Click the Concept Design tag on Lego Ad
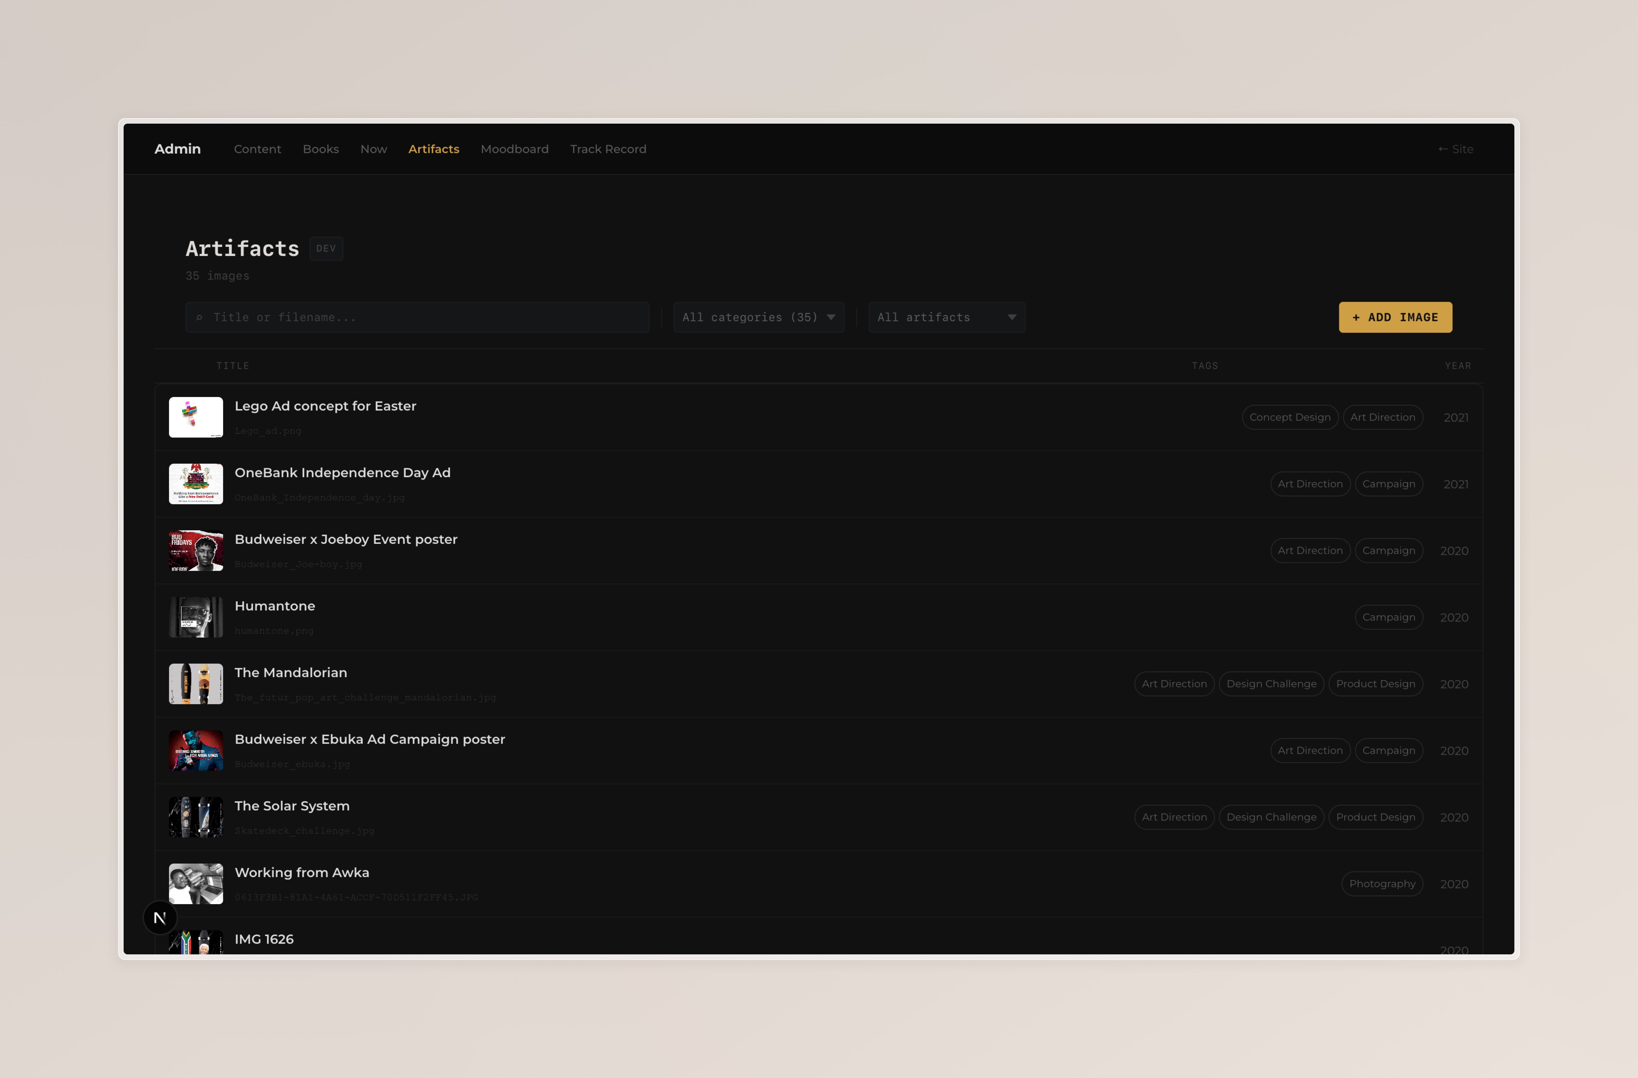Screen dimensions: 1638x1078 point(1290,417)
